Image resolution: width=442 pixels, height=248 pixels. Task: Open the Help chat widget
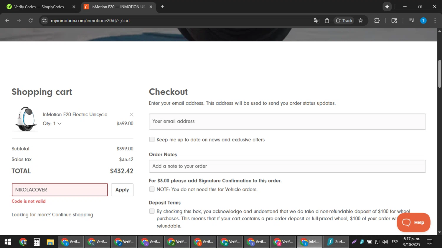(x=414, y=222)
